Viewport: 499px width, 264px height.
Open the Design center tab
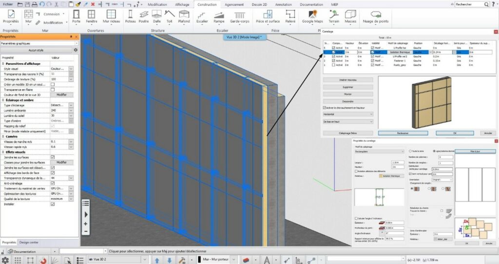[x=30, y=242]
